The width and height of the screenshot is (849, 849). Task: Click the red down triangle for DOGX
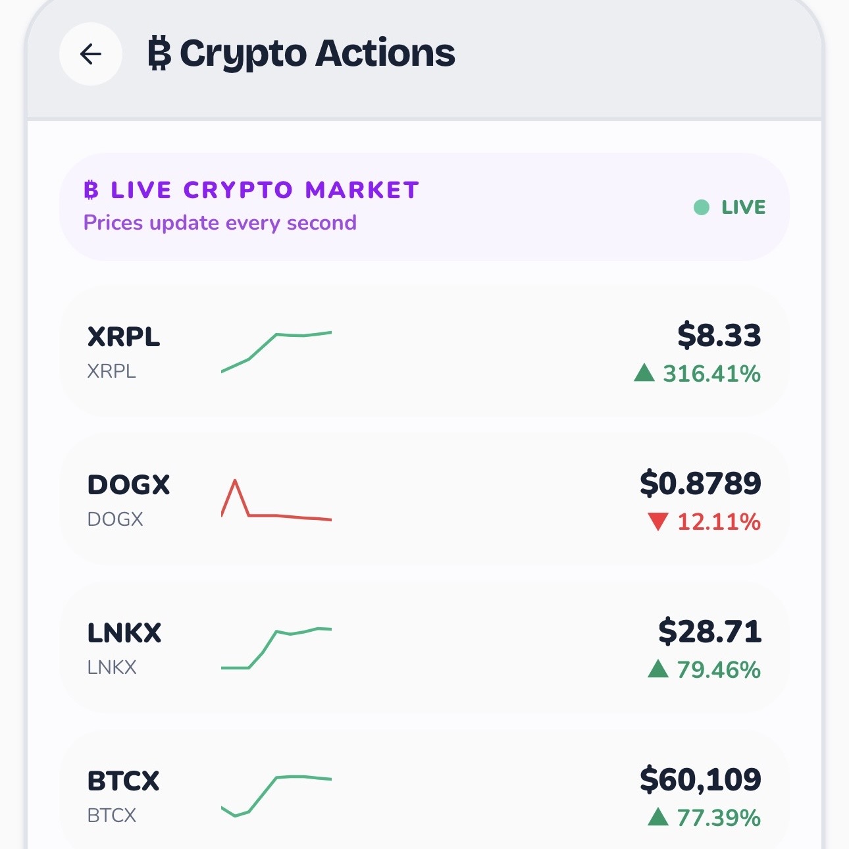pyautogui.click(x=658, y=522)
